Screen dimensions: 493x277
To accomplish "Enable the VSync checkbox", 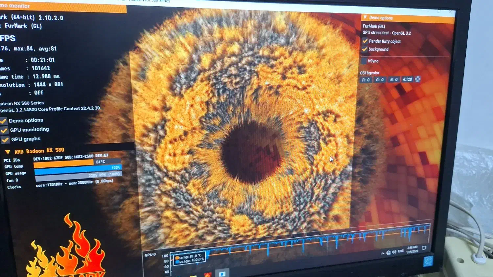I will [364, 61].
